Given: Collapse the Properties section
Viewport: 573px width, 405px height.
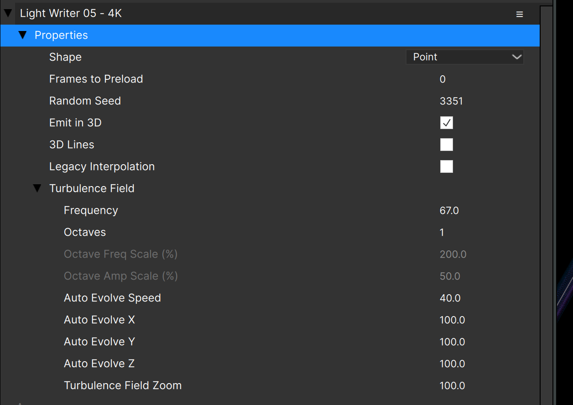Looking at the screenshot, I should (x=23, y=35).
